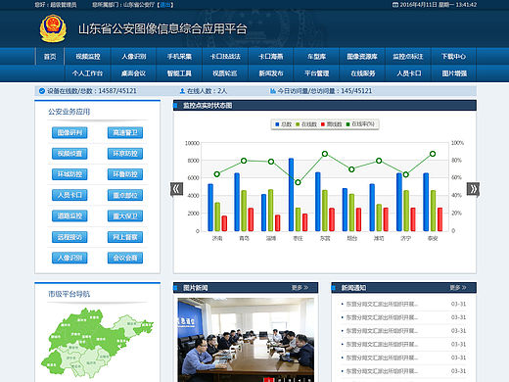
Task: Click the online-rate data point for 济南
Action: [217, 174]
